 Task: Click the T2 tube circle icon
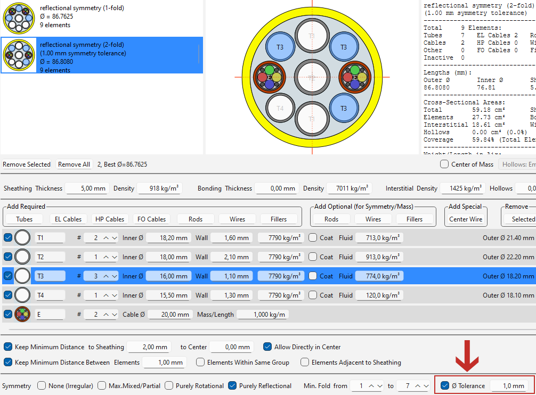click(x=22, y=257)
